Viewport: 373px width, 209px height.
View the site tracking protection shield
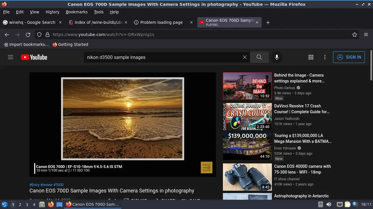coord(39,35)
